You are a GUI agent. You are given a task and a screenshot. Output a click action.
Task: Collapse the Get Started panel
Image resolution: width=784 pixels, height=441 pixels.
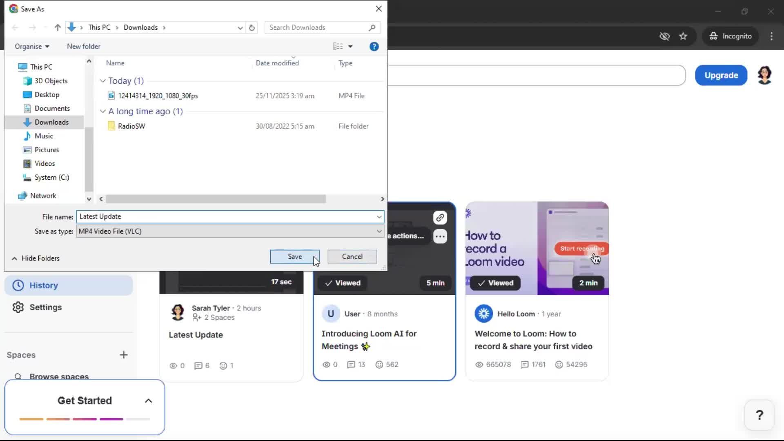point(148,401)
